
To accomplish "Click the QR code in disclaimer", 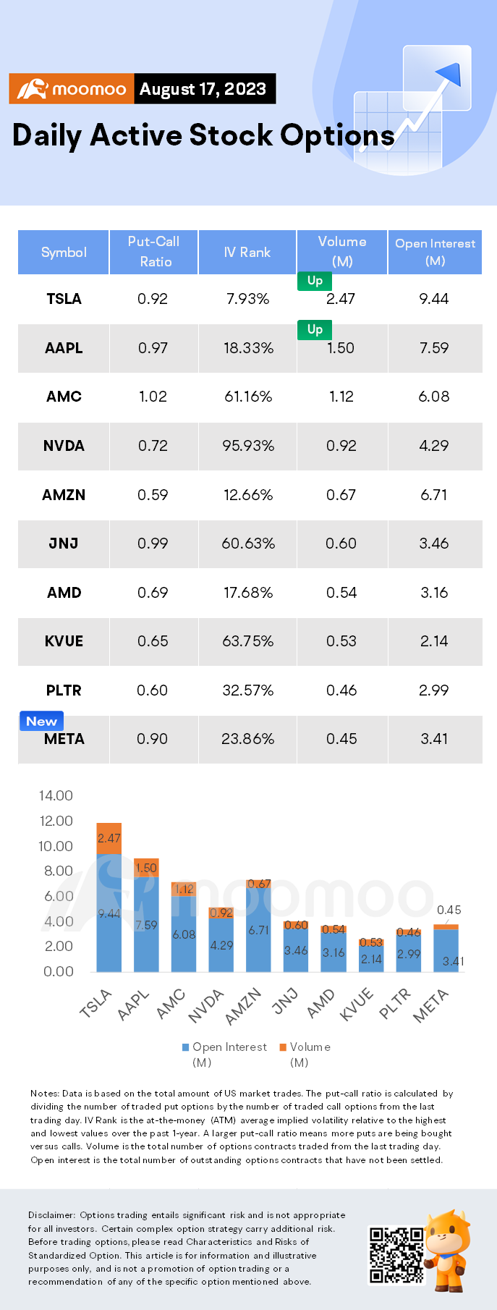I will click(396, 1255).
